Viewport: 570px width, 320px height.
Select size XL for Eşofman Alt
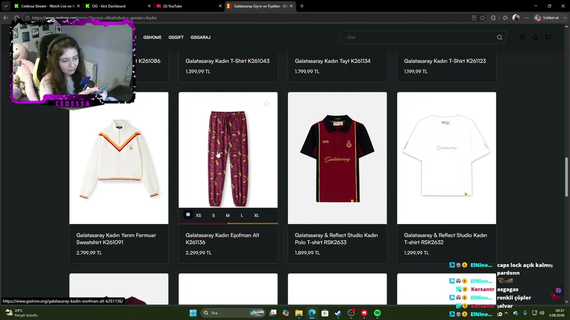[256, 216]
